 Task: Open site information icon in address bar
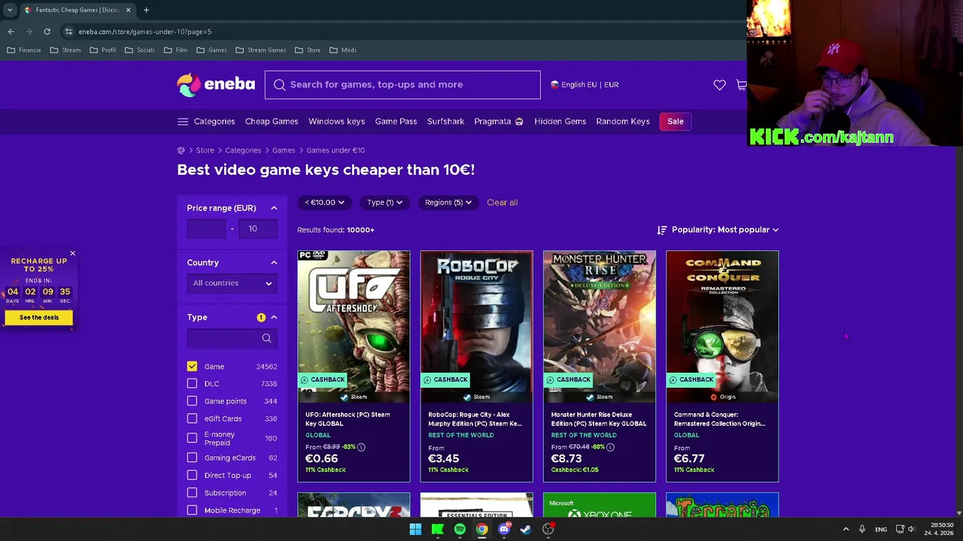tap(68, 32)
